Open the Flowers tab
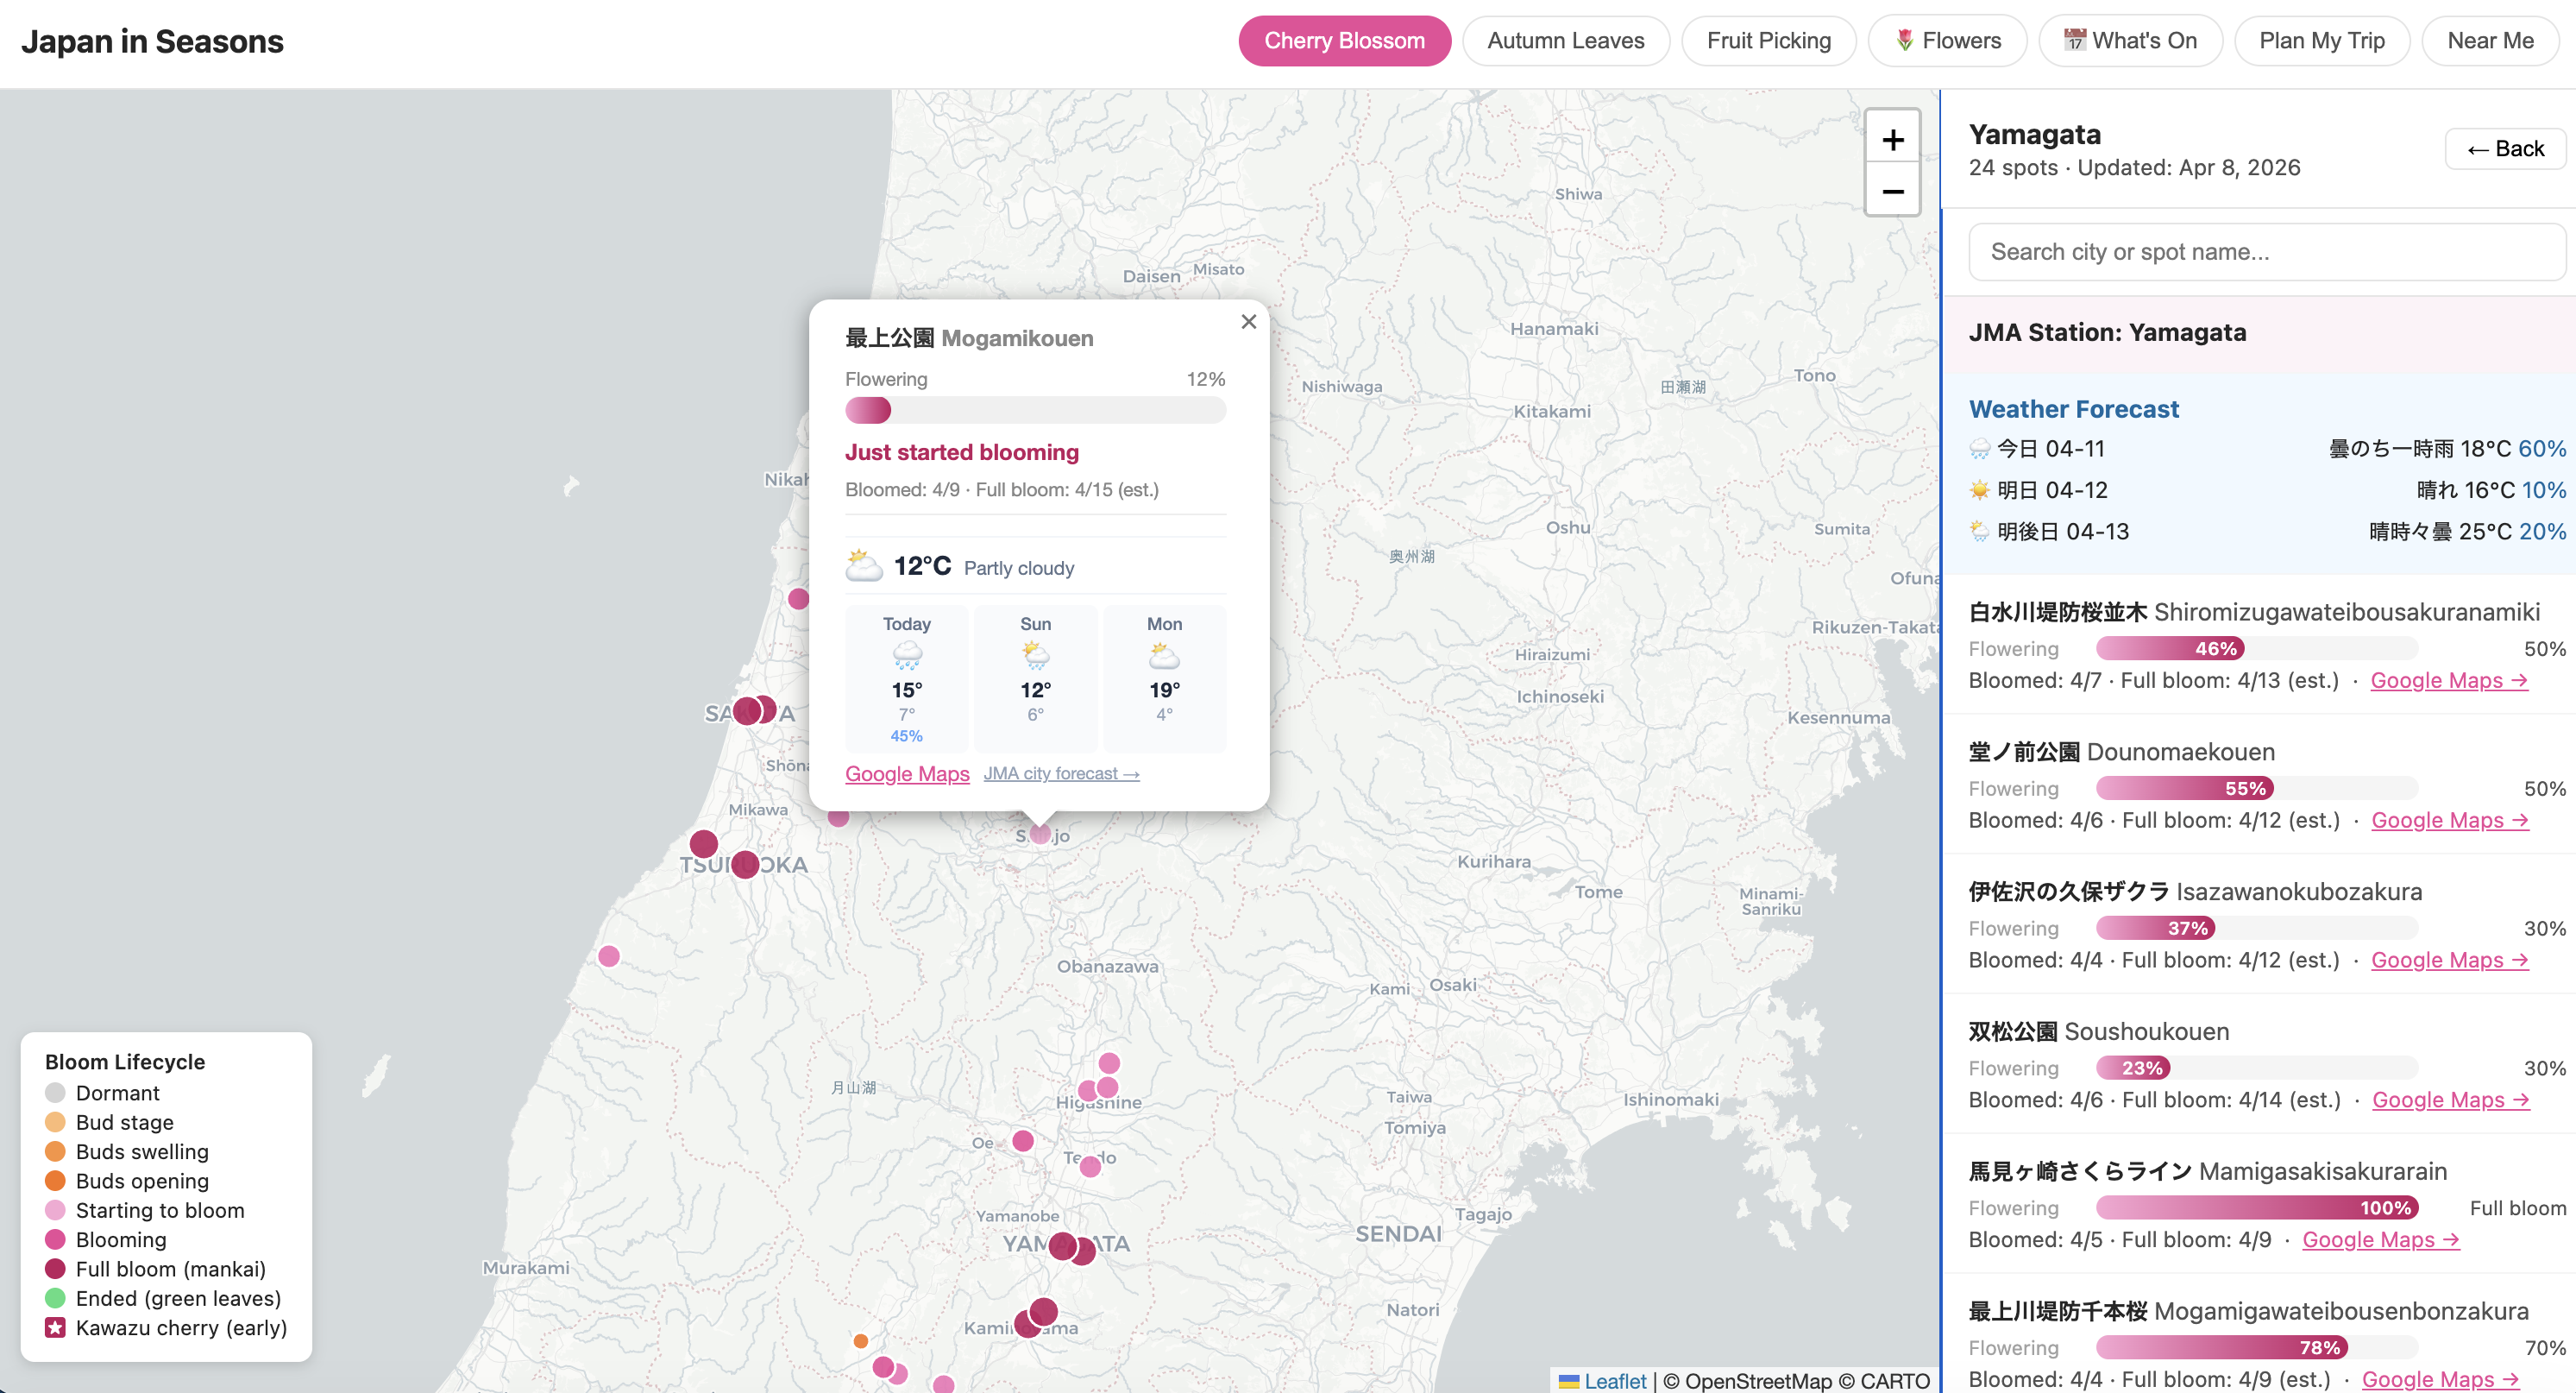 [1946, 41]
